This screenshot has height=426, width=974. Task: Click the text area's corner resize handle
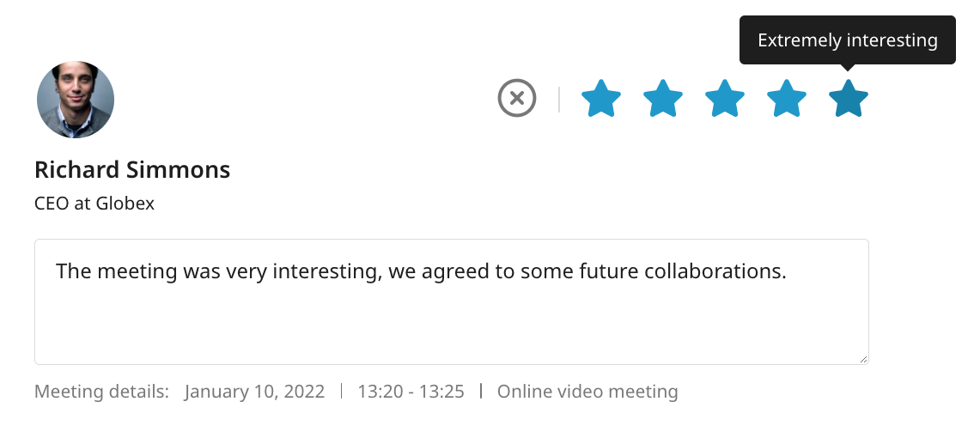click(863, 359)
